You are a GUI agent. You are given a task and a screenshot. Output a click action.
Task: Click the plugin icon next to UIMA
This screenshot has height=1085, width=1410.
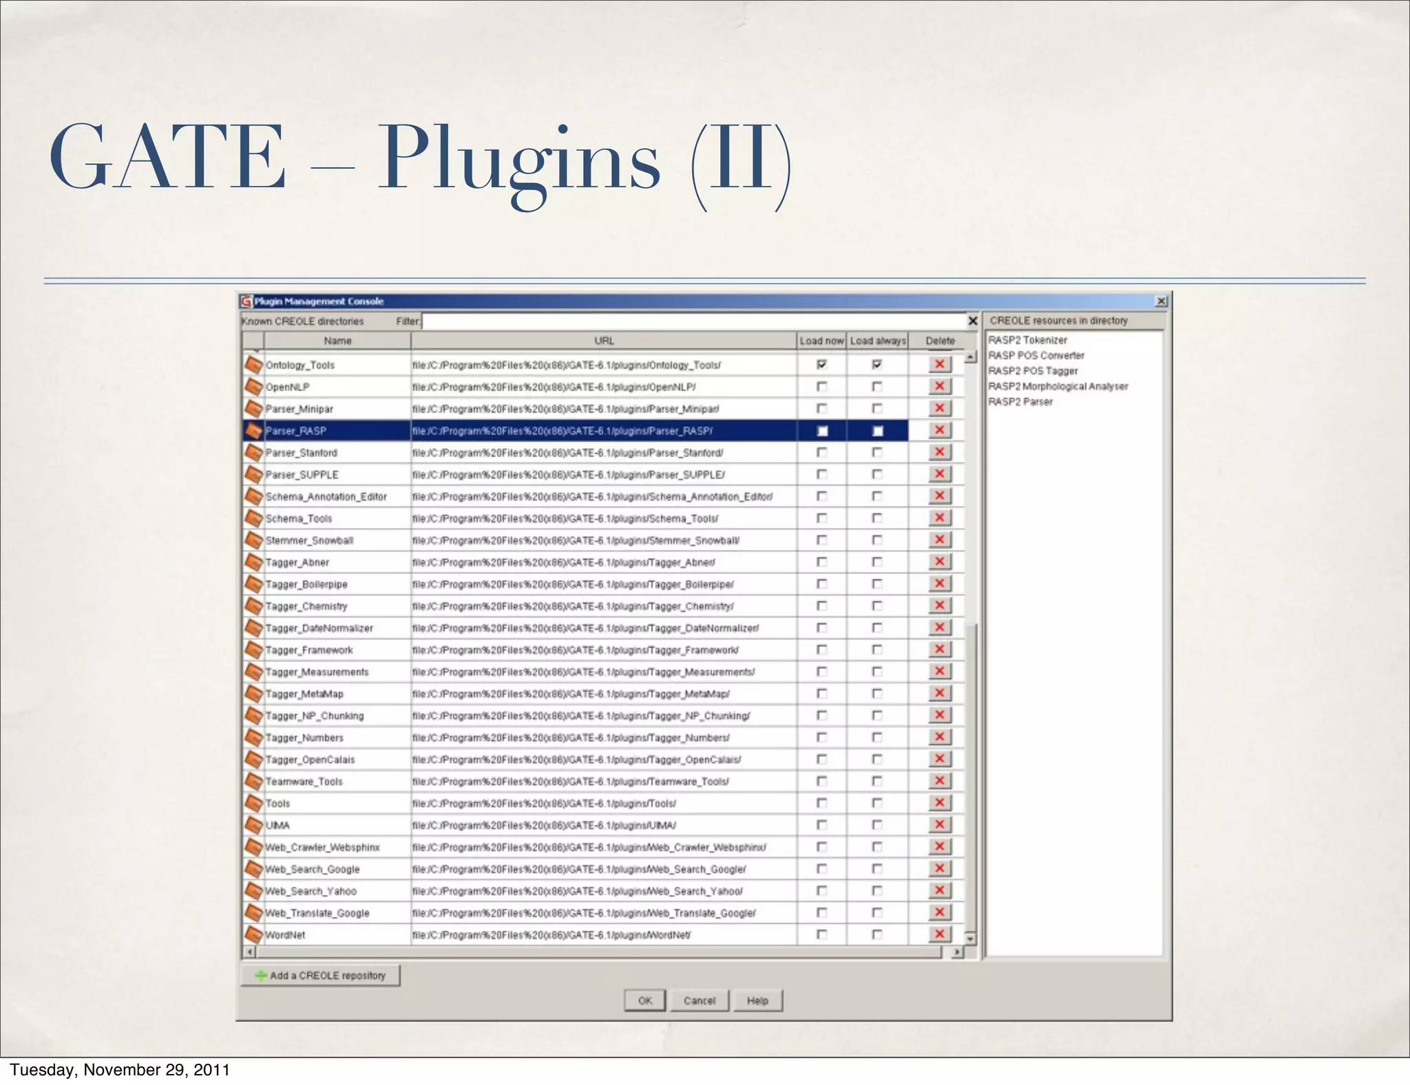coord(254,825)
